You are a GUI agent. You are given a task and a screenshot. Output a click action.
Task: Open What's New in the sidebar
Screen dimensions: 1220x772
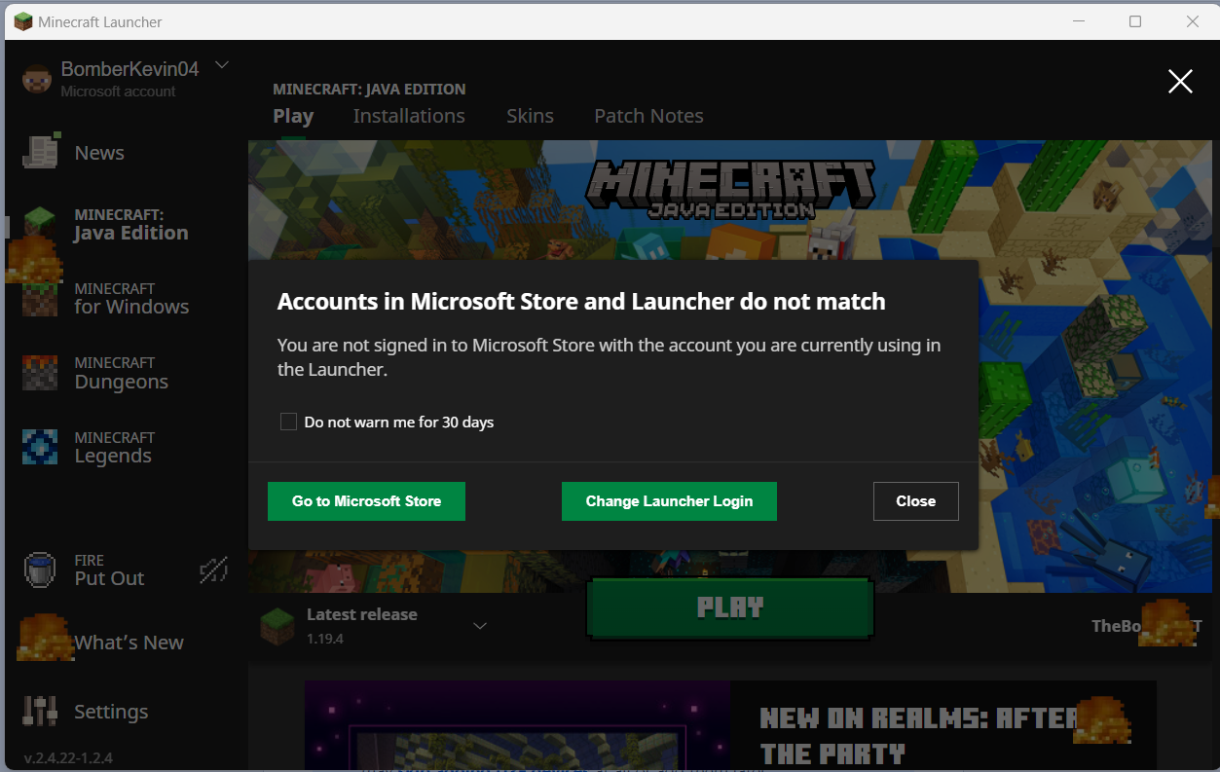tap(129, 643)
